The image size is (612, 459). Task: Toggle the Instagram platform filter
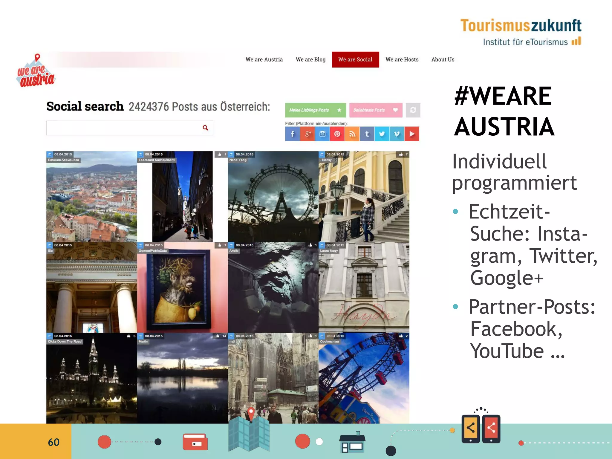point(322,134)
